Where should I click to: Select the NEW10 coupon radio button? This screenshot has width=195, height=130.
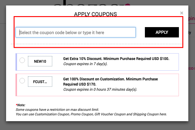point(22,60)
